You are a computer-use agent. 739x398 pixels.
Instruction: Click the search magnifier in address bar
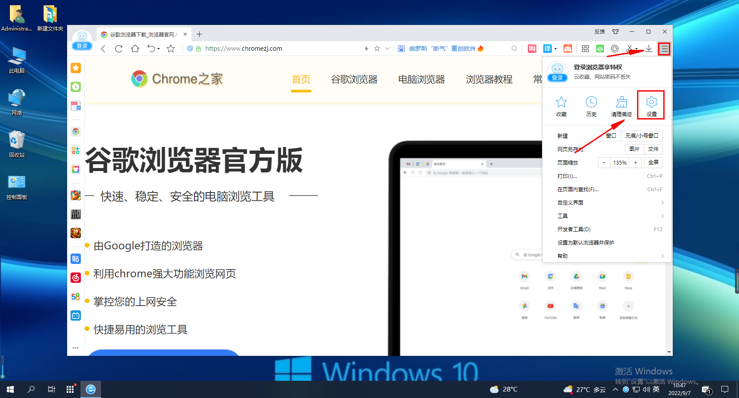pos(514,49)
